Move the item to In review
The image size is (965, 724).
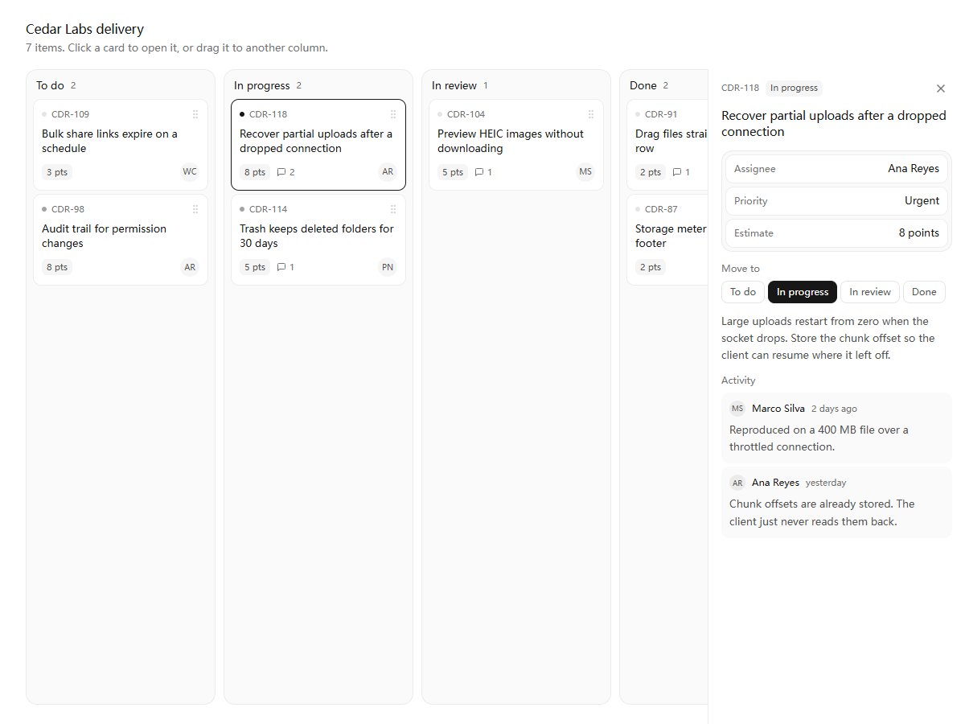pos(870,292)
